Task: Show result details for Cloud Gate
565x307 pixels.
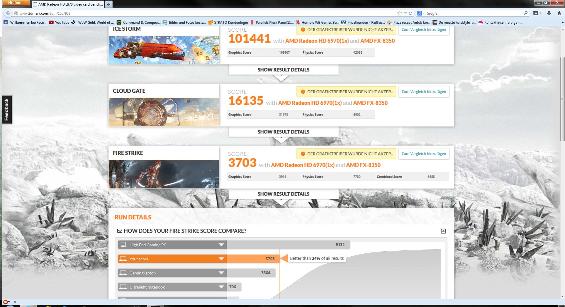Action: pos(283,132)
